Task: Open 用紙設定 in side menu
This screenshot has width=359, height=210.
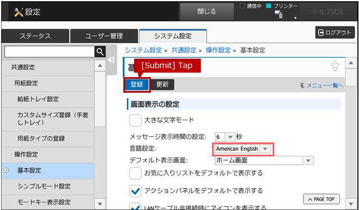Action: pos(48,83)
